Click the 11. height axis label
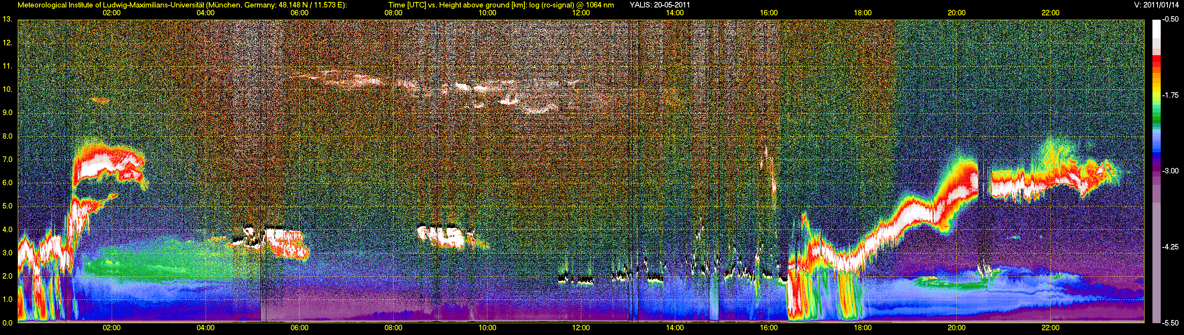Viewport: 1184px width, 335px height. [7, 66]
